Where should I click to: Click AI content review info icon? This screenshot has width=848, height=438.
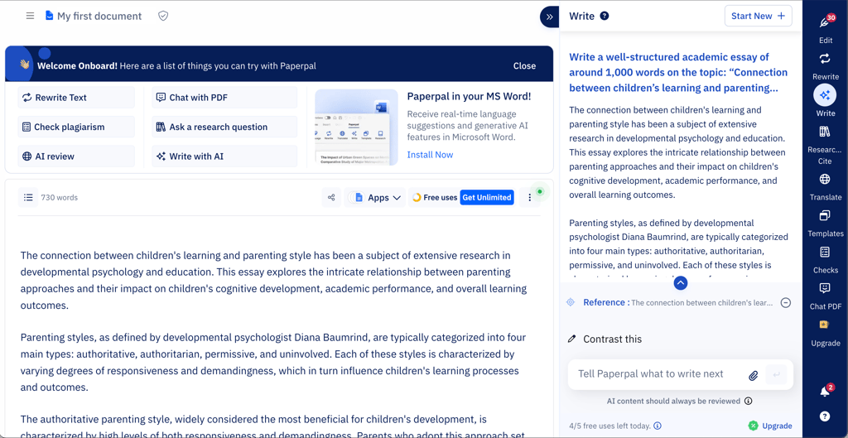point(748,401)
